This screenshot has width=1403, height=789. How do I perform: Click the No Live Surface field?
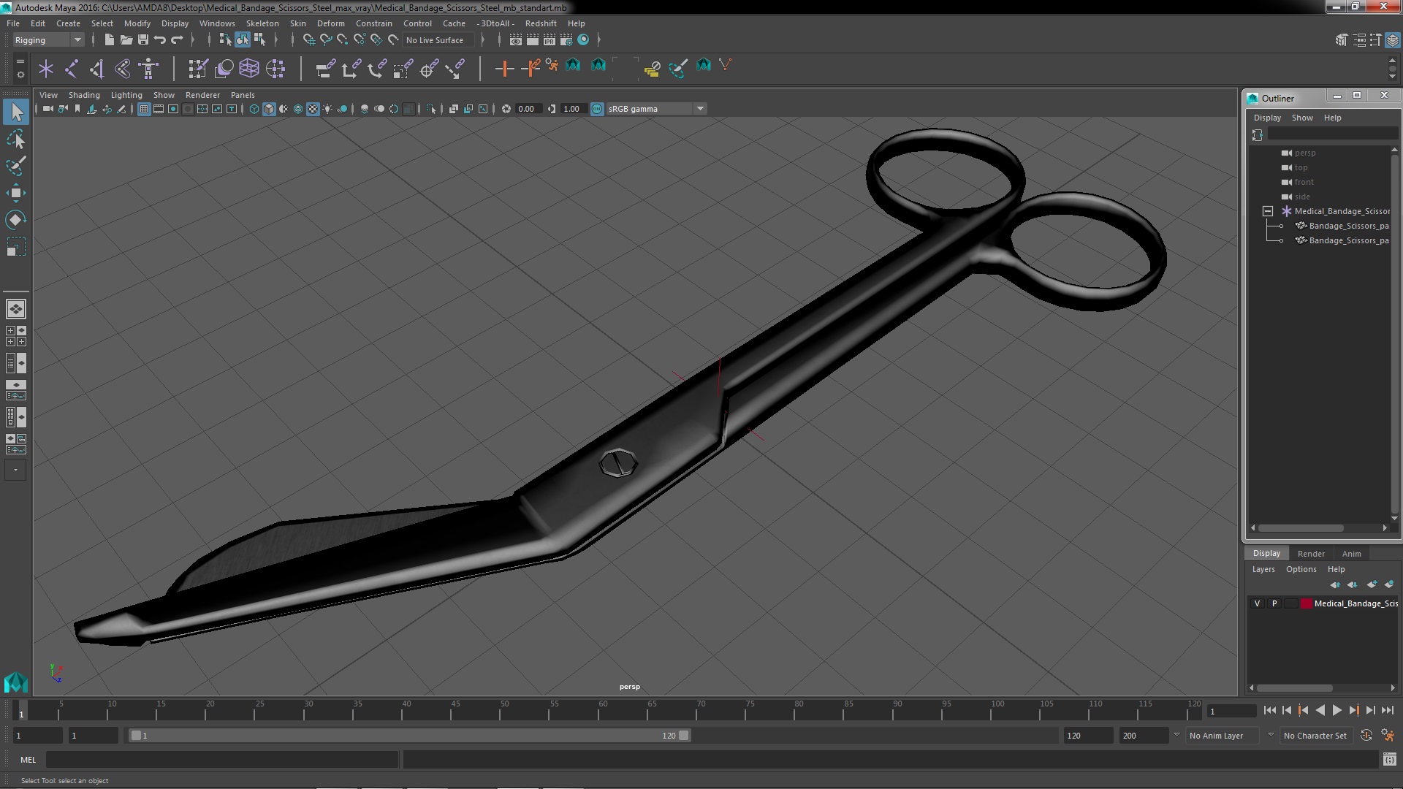[438, 40]
